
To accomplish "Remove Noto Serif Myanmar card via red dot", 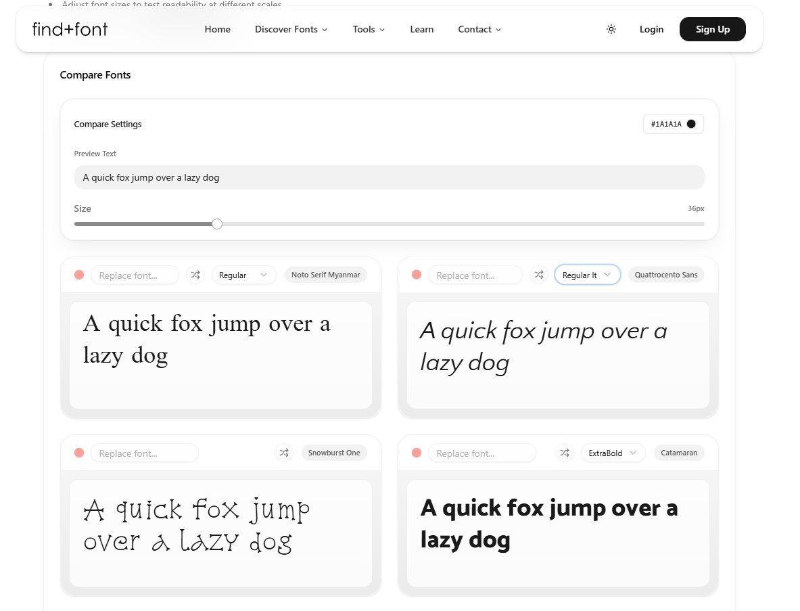I will pyautogui.click(x=79, y=275).
